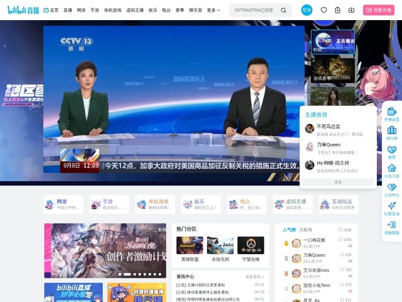Click like icon beside 1005
This screenshot has height=302, width=402.
340,240
